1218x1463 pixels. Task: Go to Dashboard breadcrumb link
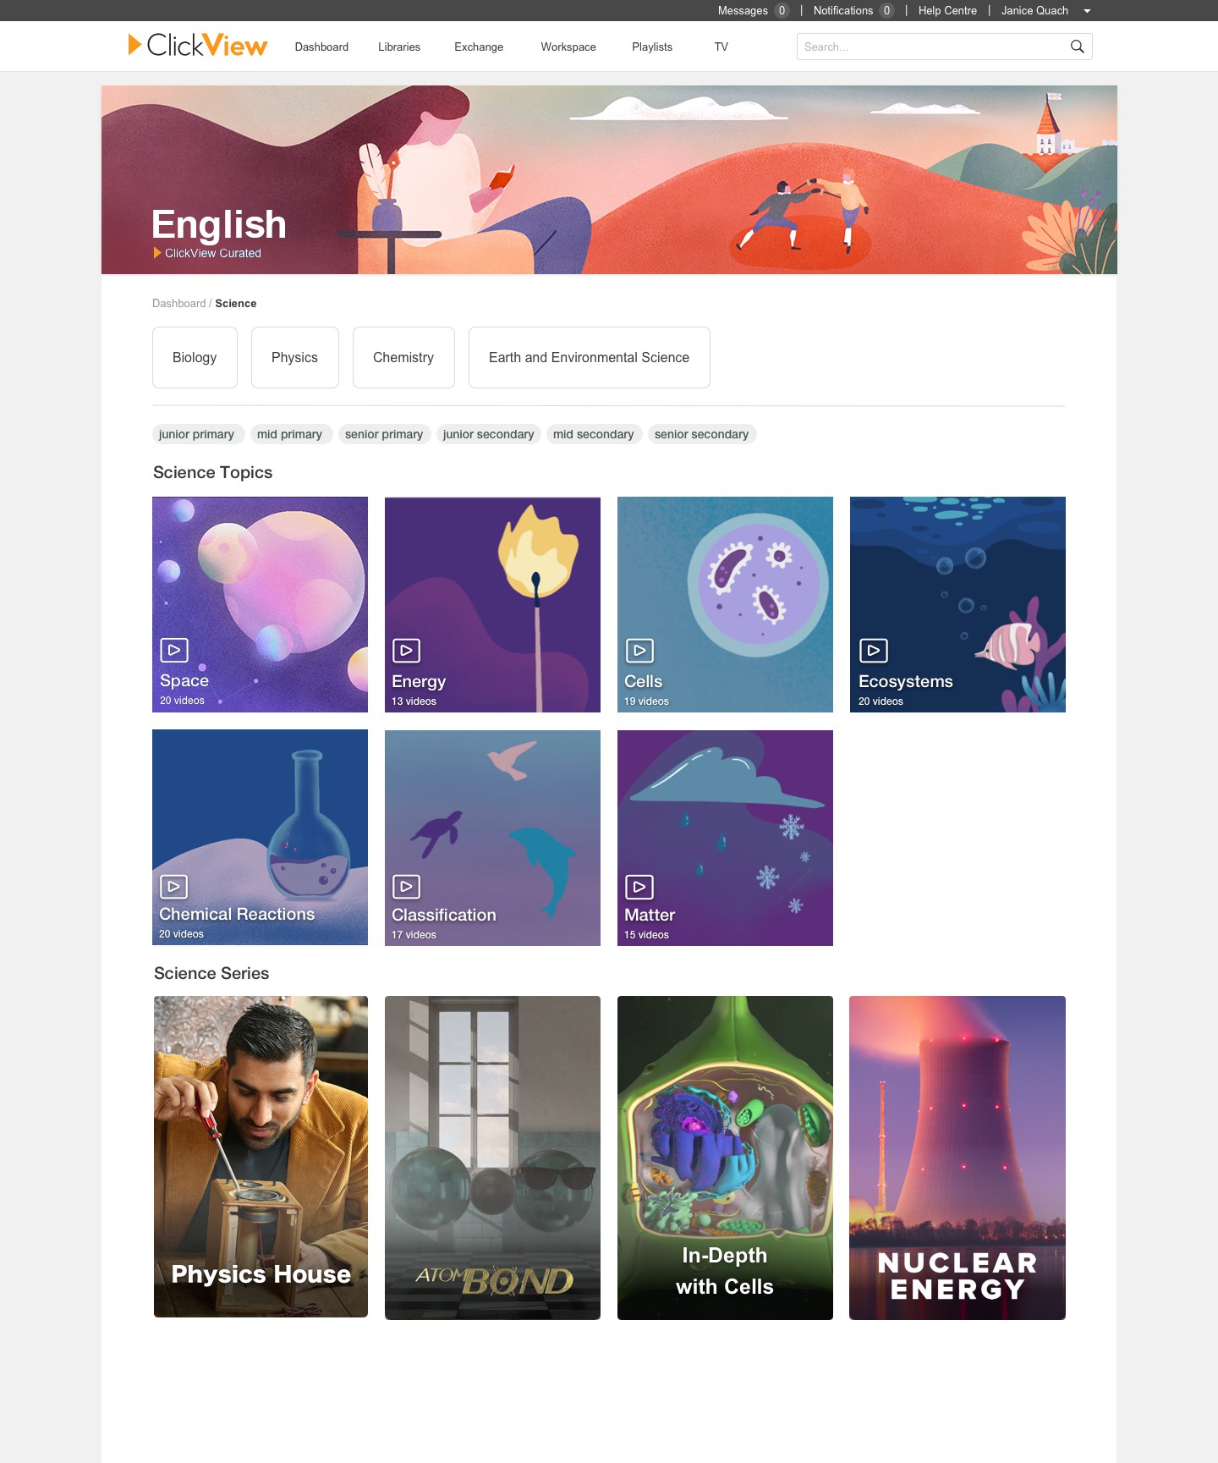point(179,303)
